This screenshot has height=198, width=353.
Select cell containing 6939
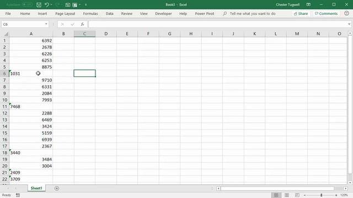(x=31, y=139)
